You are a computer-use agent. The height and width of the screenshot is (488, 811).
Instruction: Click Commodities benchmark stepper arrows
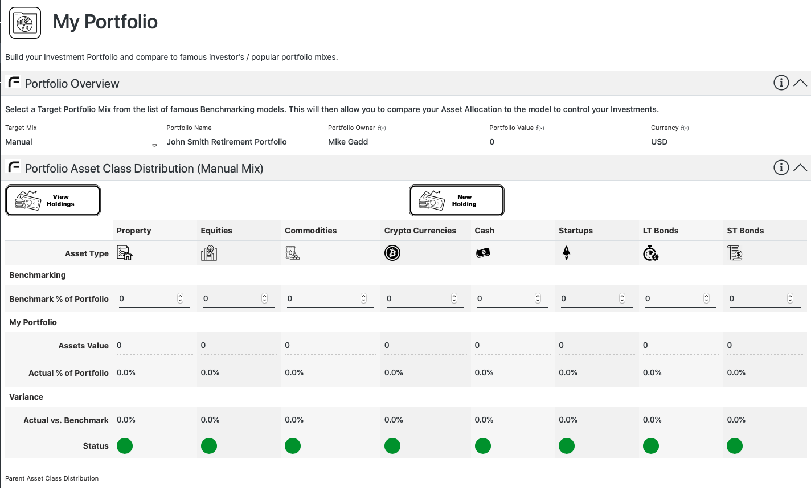tap(364, 298)
